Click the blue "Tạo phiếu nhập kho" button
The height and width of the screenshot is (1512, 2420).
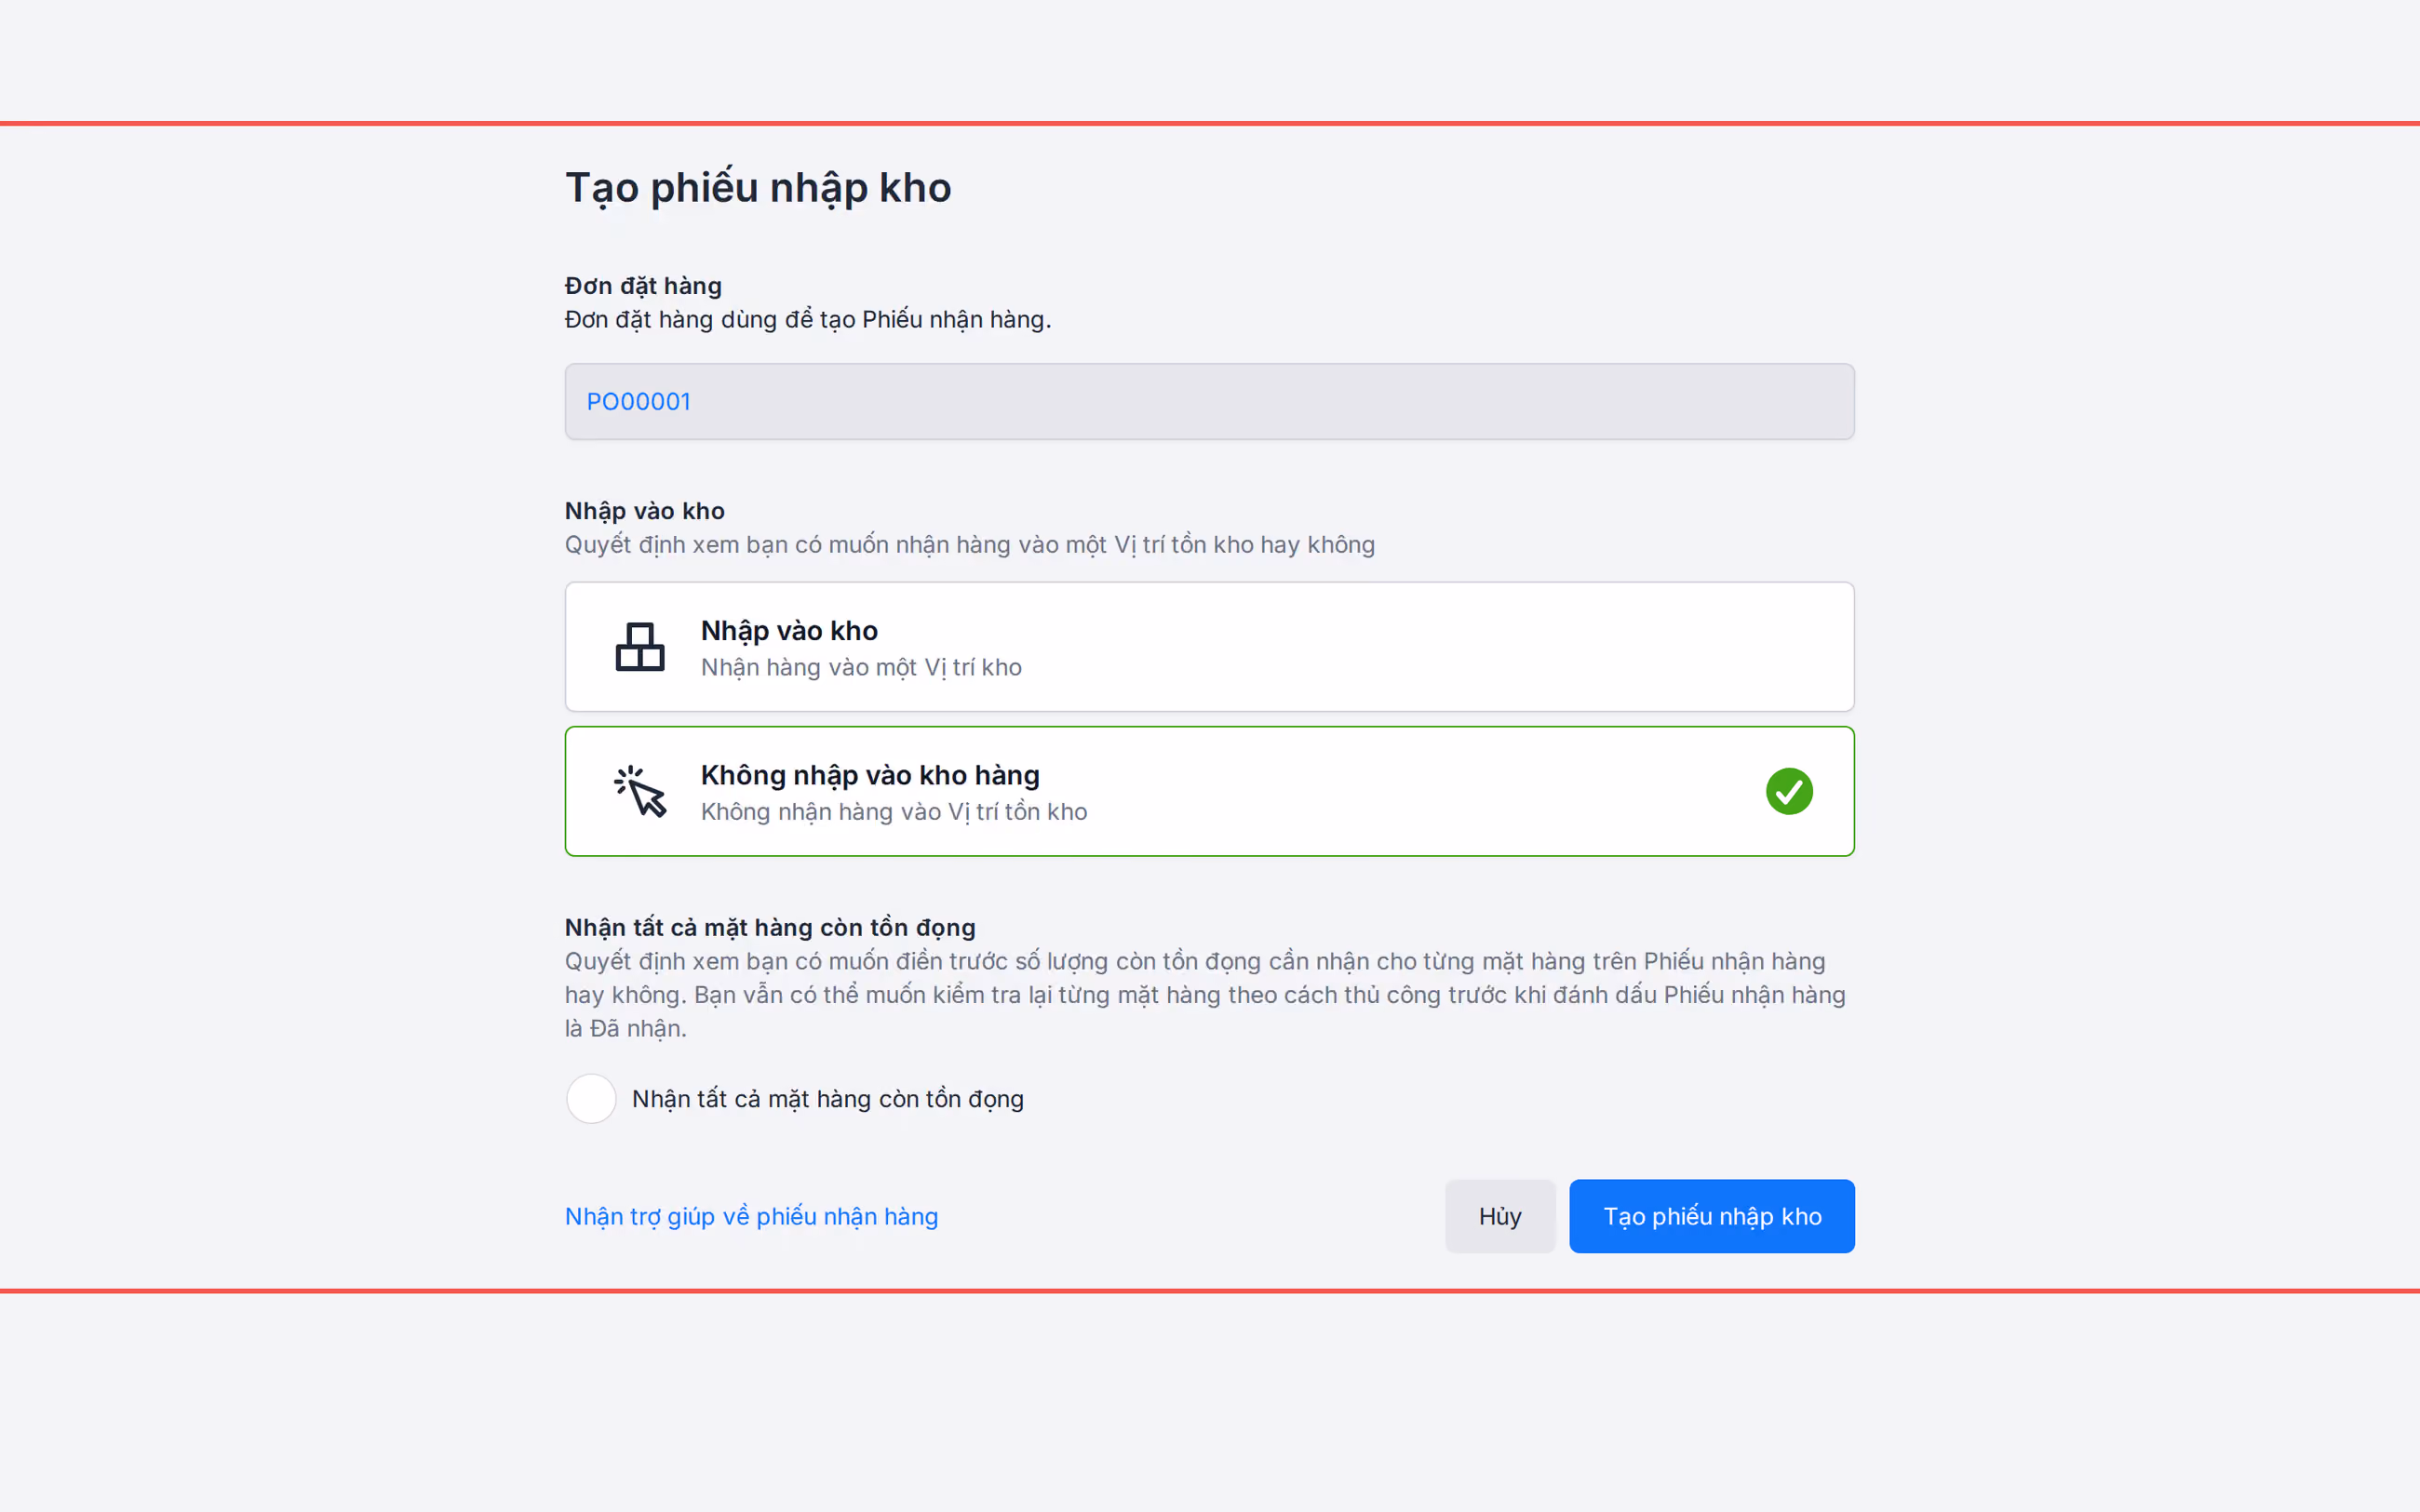[x=1712, y=1216]
